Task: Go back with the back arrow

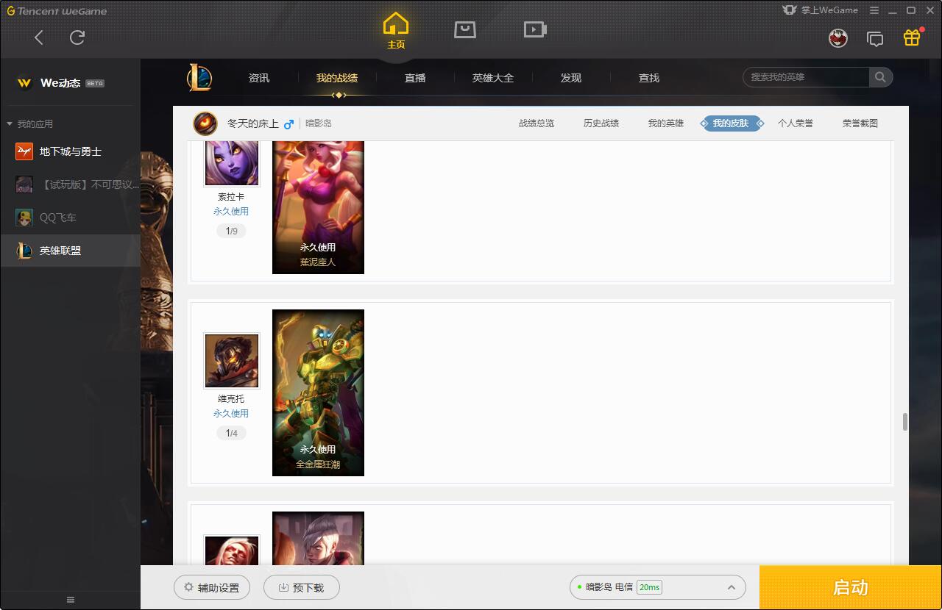Action: pos(39,37)
